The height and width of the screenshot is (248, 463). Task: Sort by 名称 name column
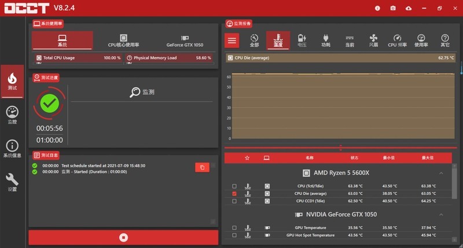click(310, 158)
